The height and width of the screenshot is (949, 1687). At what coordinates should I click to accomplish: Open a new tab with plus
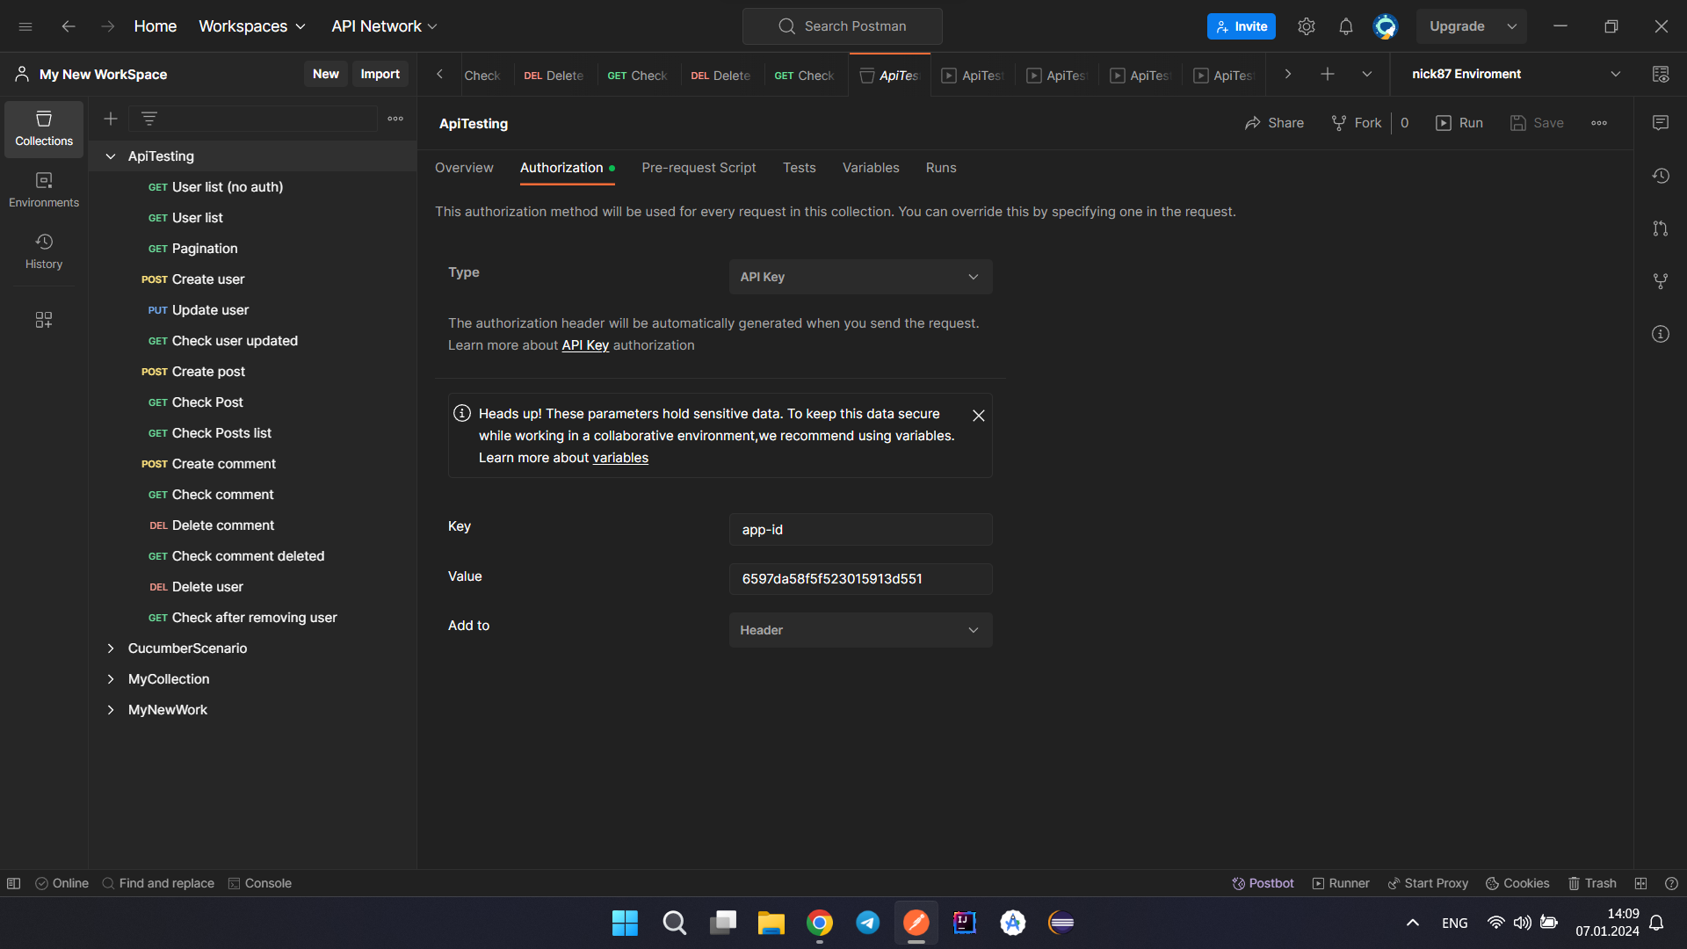[1328, 75]
